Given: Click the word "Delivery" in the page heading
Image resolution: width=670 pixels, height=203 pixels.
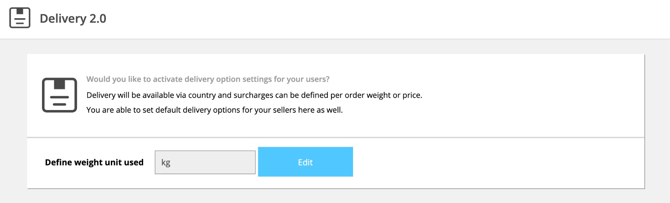Looking at the screenshot, I should [63, 19].
